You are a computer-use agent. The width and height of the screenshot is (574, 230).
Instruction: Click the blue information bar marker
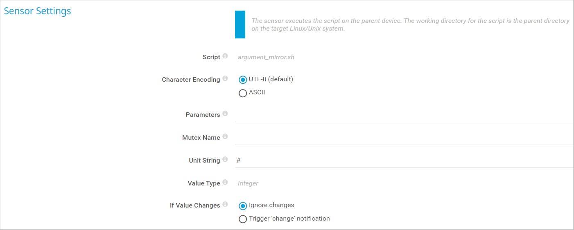(x=240, y=25)
